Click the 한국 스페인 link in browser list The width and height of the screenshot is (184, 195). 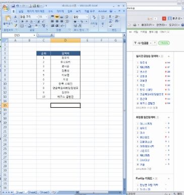tap(146, 90)
